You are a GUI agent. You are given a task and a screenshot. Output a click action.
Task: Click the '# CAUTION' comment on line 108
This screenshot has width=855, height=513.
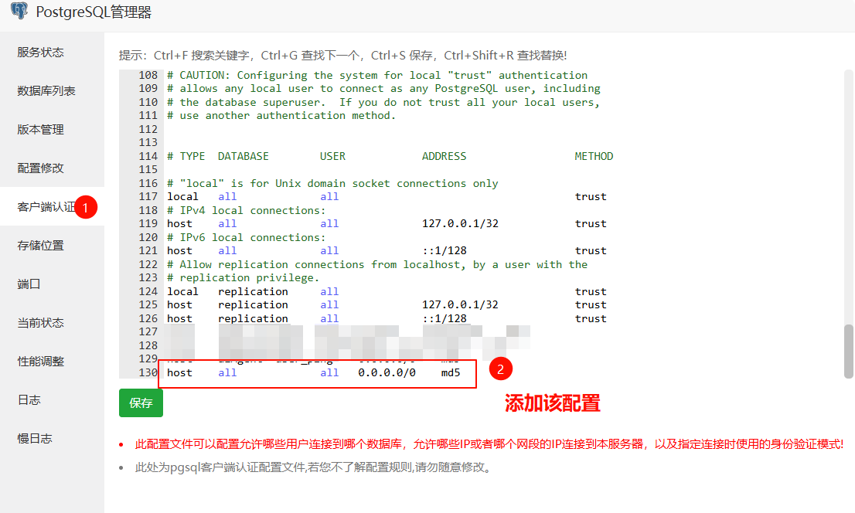377,75
